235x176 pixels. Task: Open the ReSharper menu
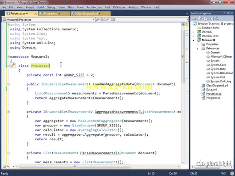coord(119,7)
